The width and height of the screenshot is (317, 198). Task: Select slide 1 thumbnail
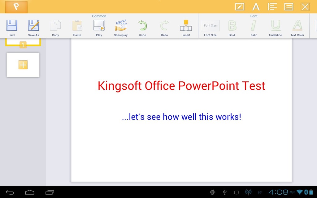[x=23, y=42]
